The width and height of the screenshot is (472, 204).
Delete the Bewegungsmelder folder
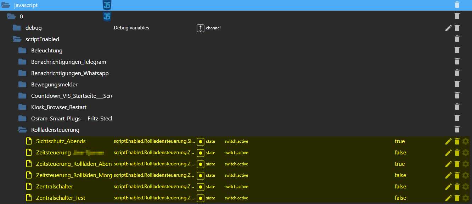tap(457, 84)
